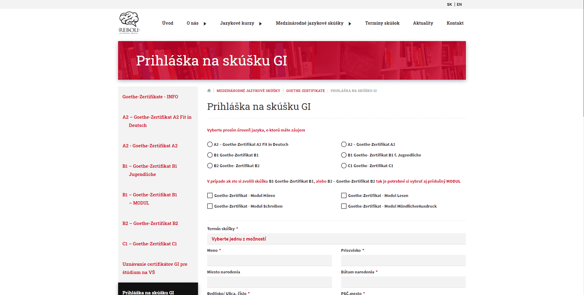Go to the Kontakt page
This screenshot has width=584, height=295.
(x=455, y=23)
